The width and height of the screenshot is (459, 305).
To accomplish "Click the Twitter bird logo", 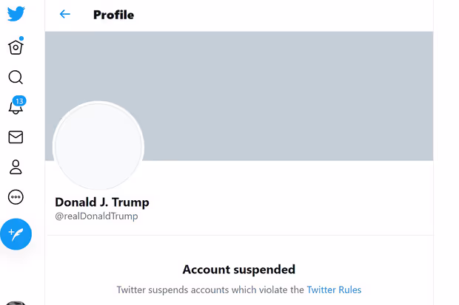I will 16,14.
